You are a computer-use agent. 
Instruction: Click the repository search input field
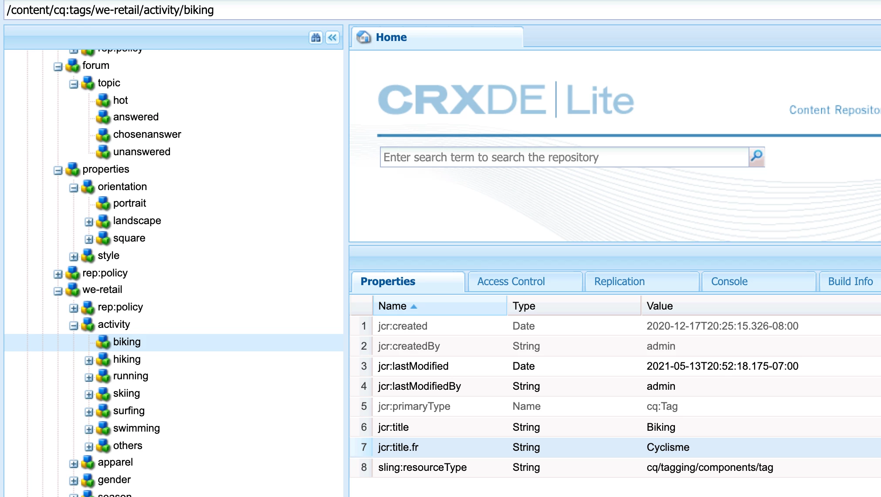[564, 157]
